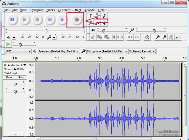Click the output speaker meter icon
The image size is (189, 140).
pos(9,38)
